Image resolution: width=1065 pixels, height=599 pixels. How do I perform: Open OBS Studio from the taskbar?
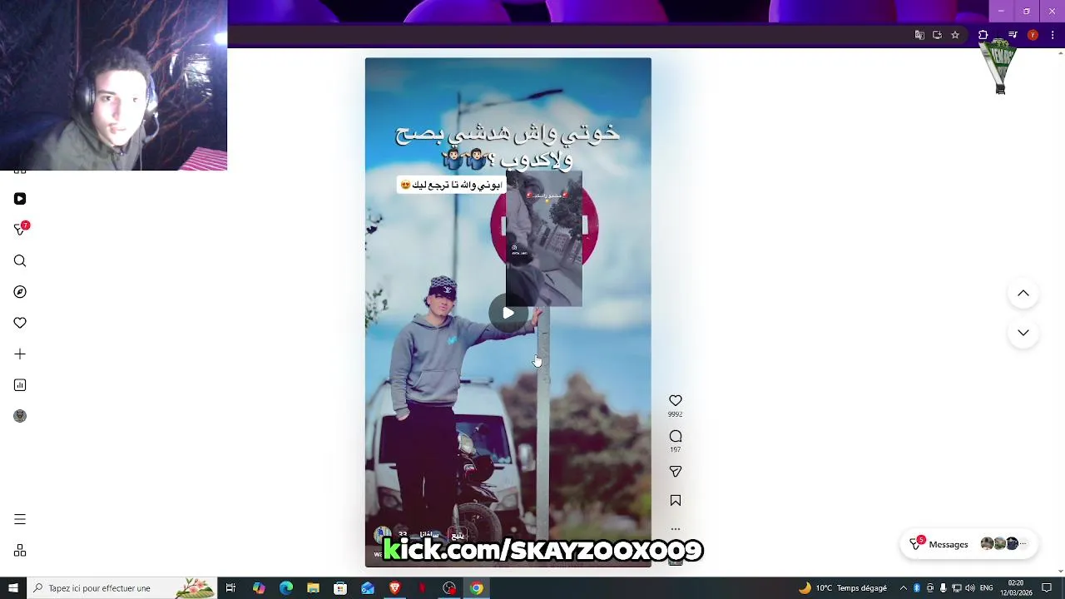(x=449, y=588)
